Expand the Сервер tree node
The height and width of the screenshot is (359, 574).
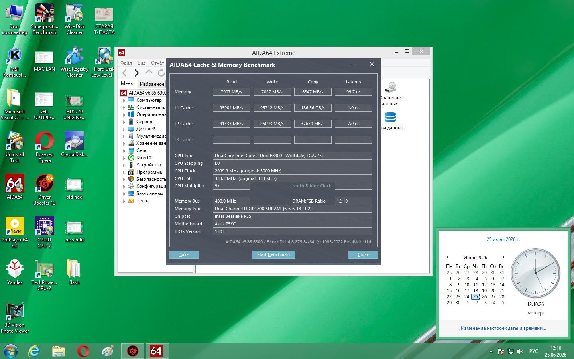pos(124,122)
